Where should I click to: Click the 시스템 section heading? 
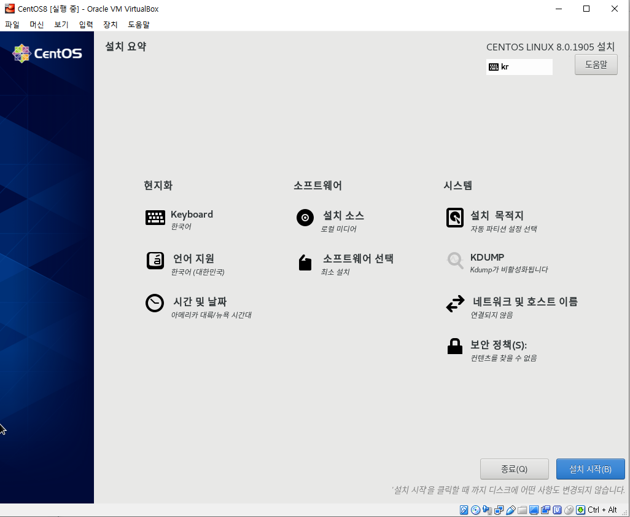(x=457, y=186)
